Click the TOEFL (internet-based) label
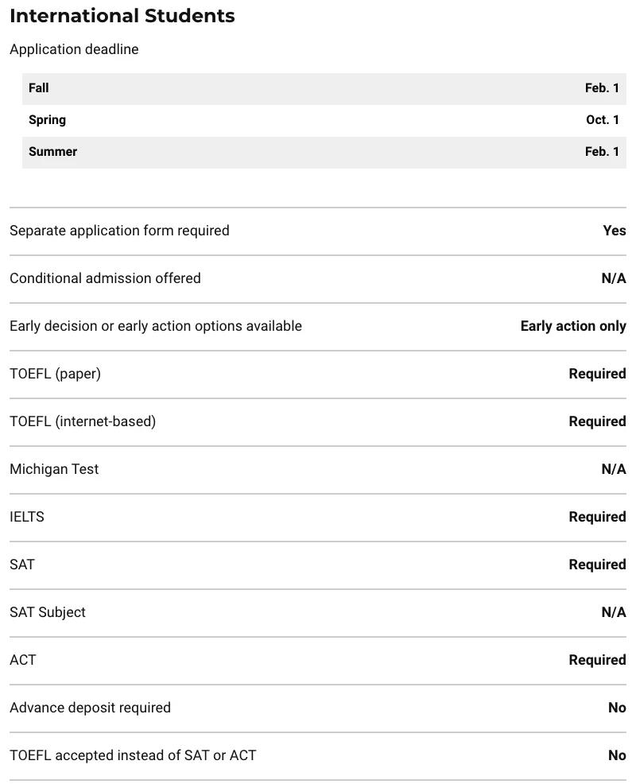This screenshot has height=784, width=636. click(83, 421)
